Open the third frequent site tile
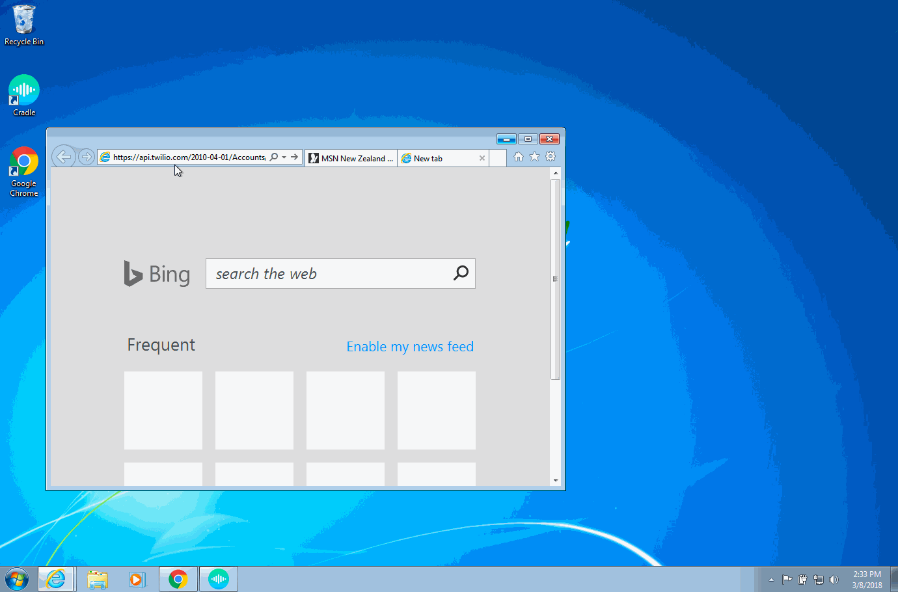The width and height of the screenshot is (898, 592). [x=346, y=410]
